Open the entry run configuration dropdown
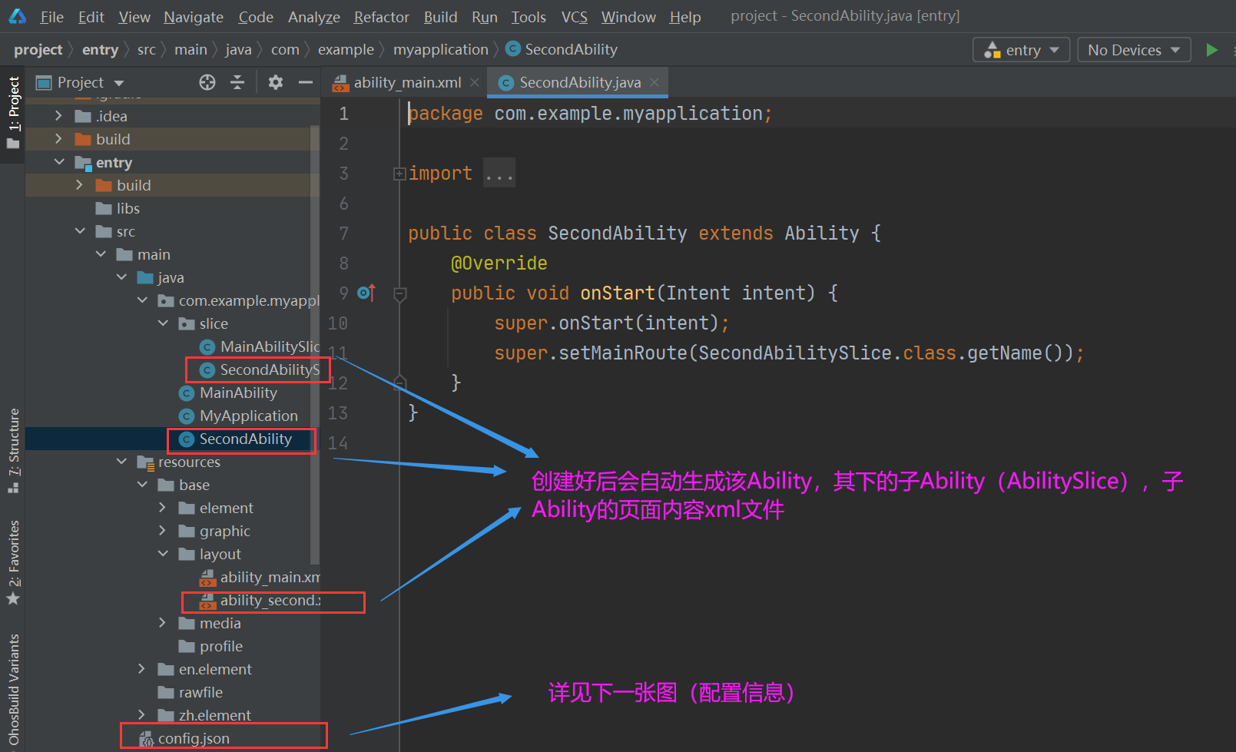The image size is (1236, 752). pos(1022,50)
